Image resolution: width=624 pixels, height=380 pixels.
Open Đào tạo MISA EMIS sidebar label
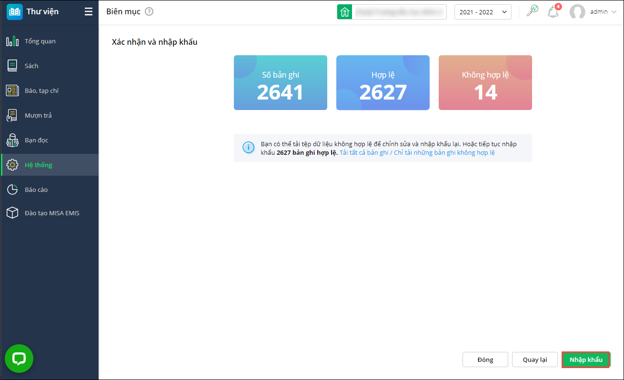52,213
